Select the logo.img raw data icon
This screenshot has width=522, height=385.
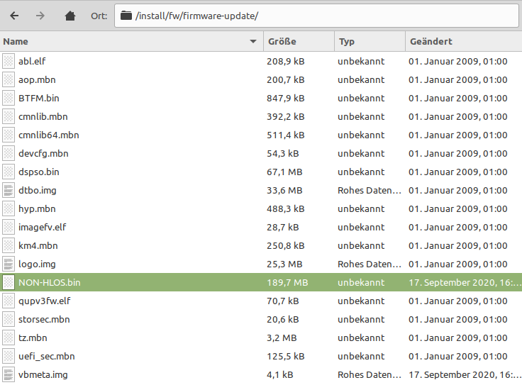(9, 264)
